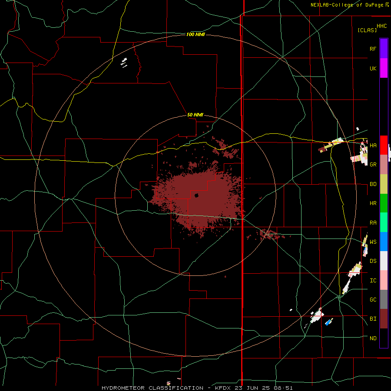Click the RF purple legend swatch

click(x=384, y=49)
